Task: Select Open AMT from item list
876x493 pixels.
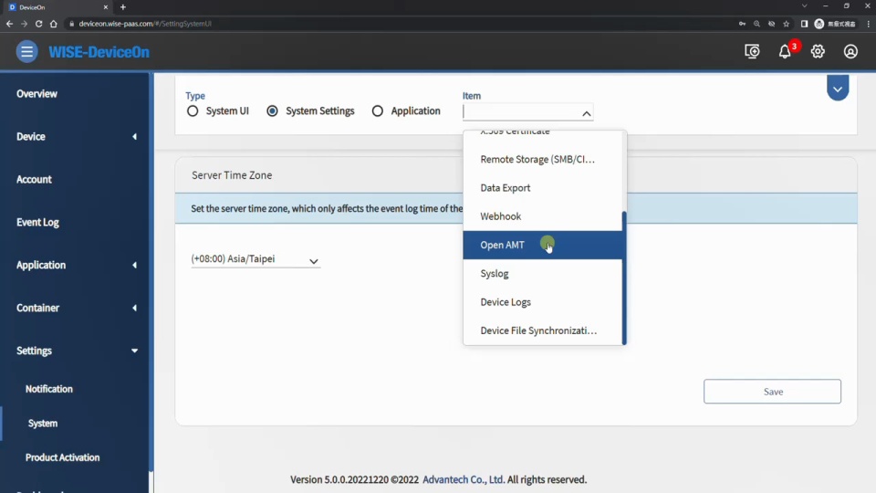Action: [x=542, y=245]
